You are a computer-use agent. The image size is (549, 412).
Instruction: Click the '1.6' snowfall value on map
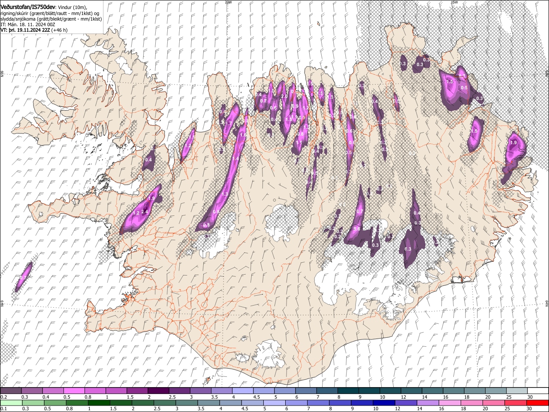coord(243,135)
